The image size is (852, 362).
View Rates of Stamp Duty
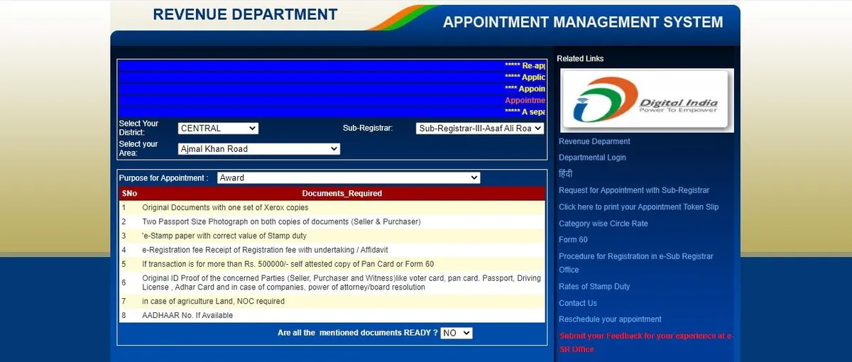tap(594, 287)
